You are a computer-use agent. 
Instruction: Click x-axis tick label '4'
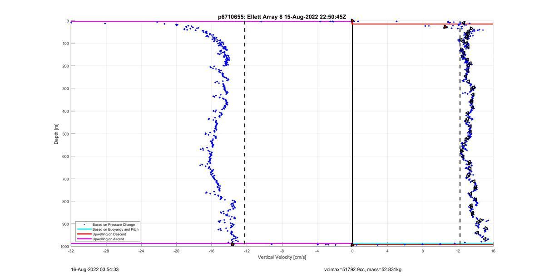[387, 251]
